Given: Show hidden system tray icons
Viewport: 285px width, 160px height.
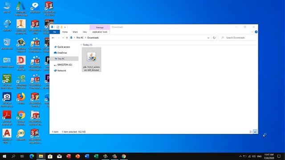Looking at the screenshot, I should pyautogui.click(x=240, y=156).
